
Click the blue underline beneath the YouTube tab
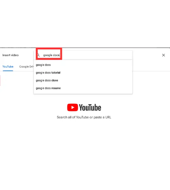tap(8, 71)
